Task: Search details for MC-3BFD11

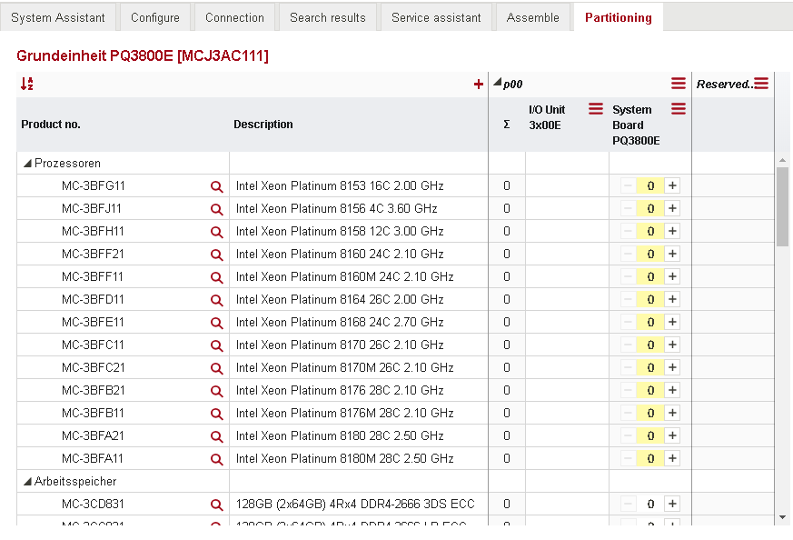Action: [216, 300]
